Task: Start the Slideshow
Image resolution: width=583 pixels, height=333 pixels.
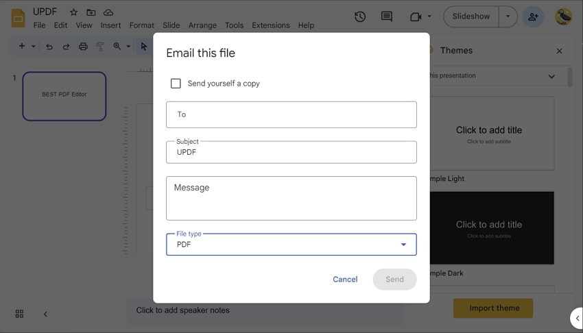Action: click(x=471, y=16)
